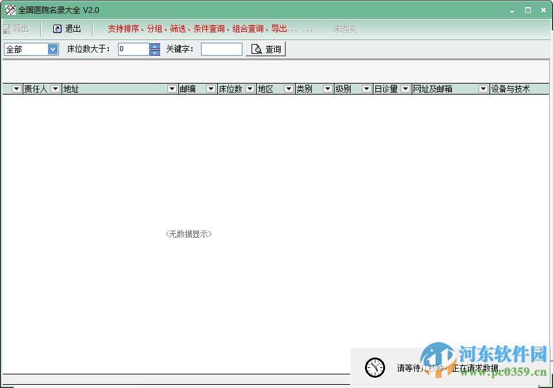Click the application icon in the title bar
The height and width of the screenshot is (388, 553).
pos(10,10)
